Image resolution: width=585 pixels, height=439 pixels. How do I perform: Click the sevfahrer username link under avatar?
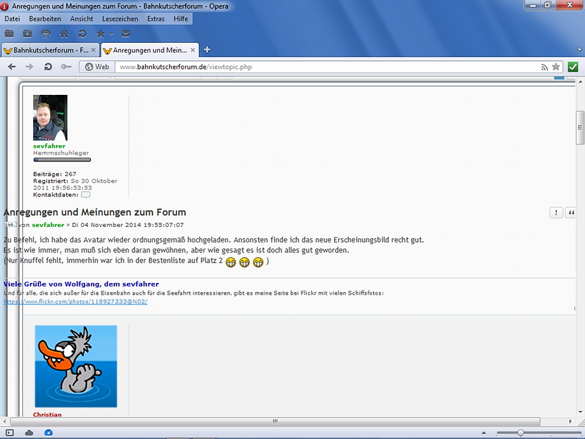49,146
